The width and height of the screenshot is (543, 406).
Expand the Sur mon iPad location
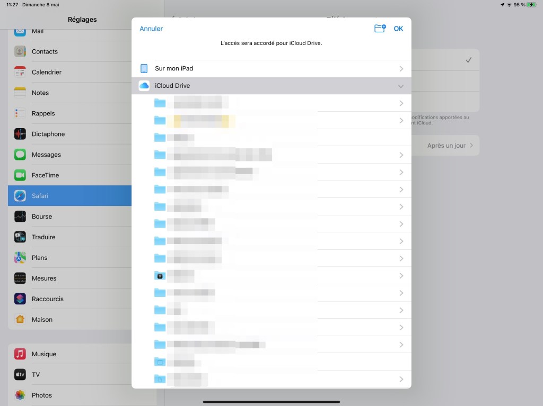[401, 69]
